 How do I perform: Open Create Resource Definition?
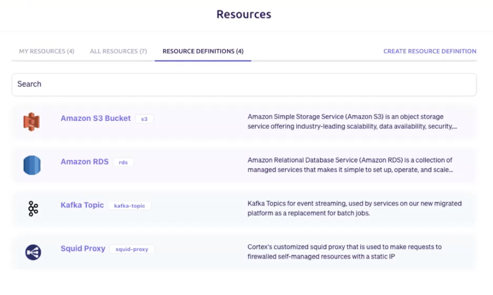[430, 51]
